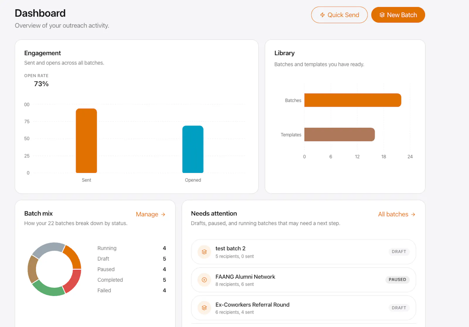The height and width of the screenshot is (327, 469).
Task: Click the blue Opened bar in Engagement chart
Action: (x=193, y=149)
